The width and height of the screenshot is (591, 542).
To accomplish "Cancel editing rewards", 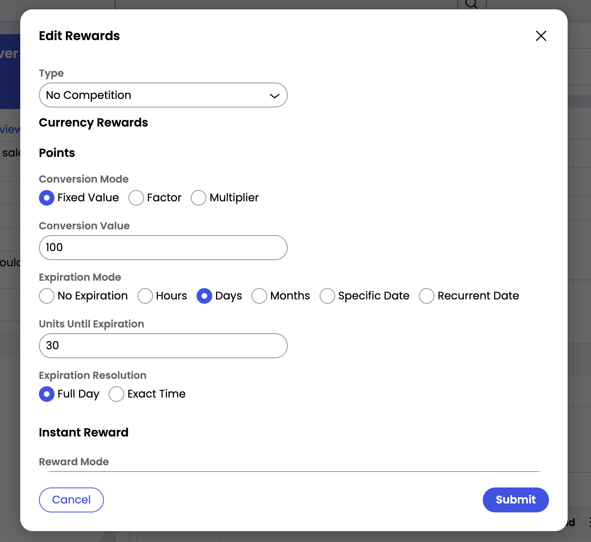I will point(71,500).
